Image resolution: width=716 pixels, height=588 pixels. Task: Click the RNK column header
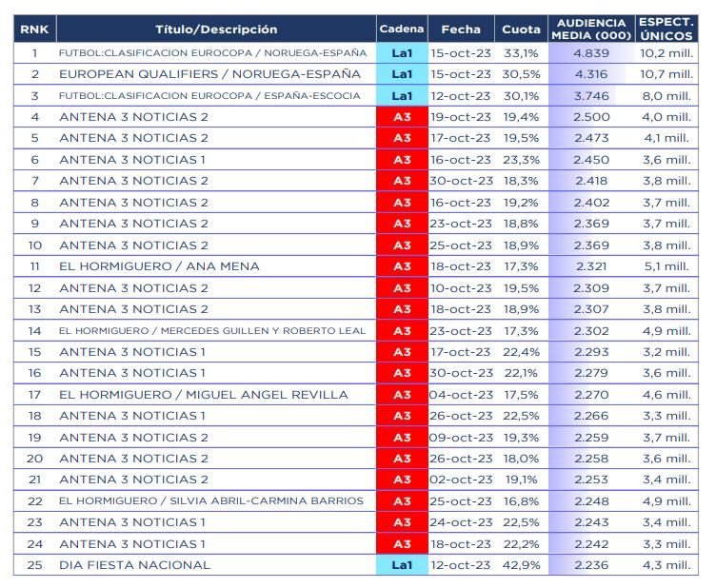click(x=33, y=29)
